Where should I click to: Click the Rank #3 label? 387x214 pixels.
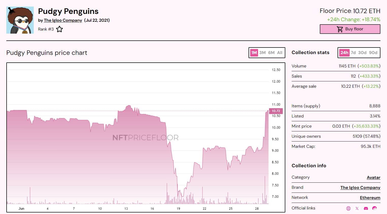click(x=46, y=29)
